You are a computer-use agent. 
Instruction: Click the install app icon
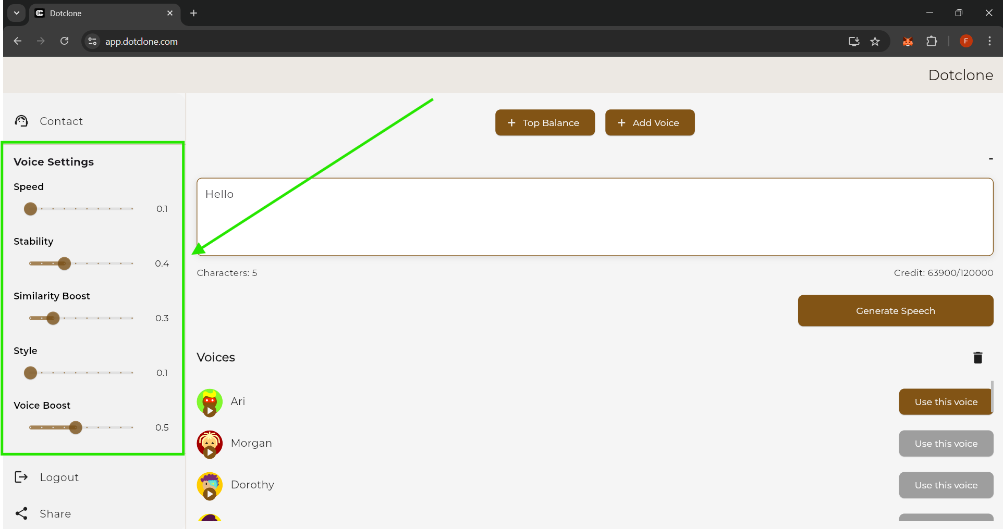854,41
